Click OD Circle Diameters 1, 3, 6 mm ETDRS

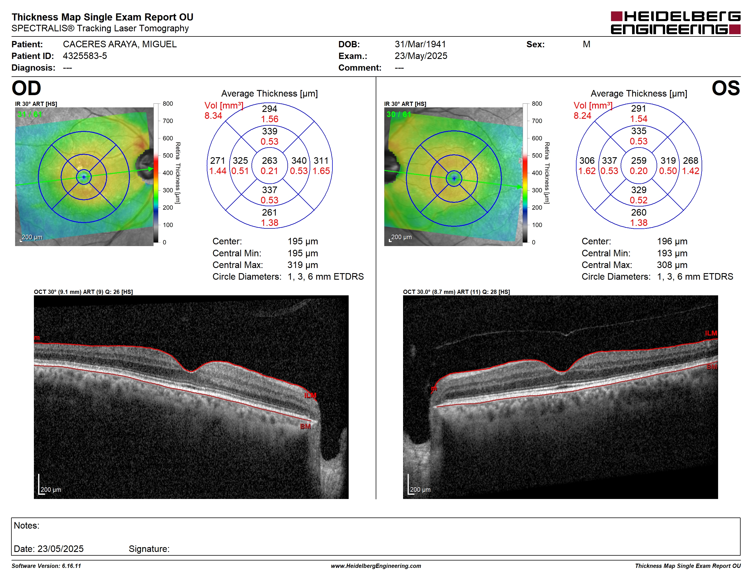326,276
